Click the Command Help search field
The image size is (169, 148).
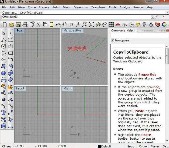[x=139, y=35]
